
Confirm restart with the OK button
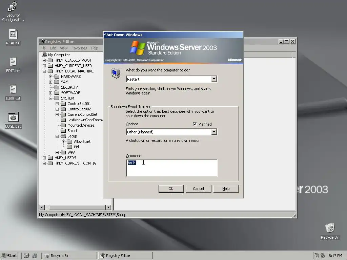point(171,189)
